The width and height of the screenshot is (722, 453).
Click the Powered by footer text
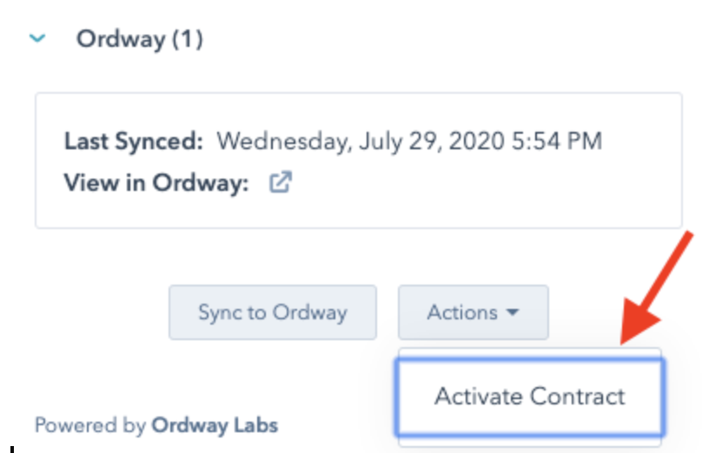(x=90, y=425)
